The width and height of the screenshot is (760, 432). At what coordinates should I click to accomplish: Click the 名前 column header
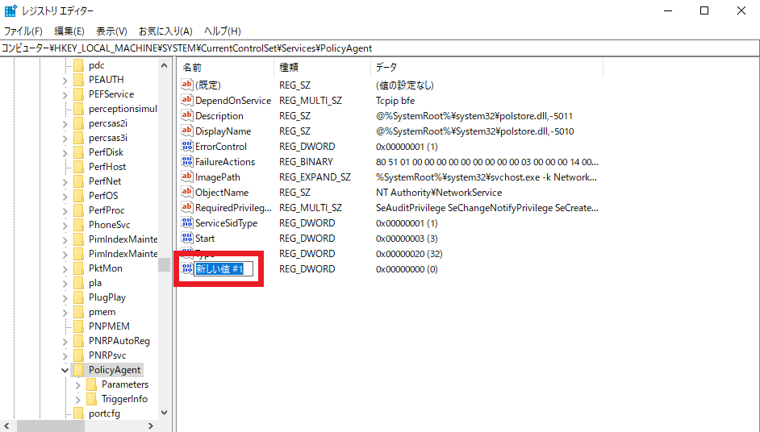pyautogui.click(x=225, y=68)
